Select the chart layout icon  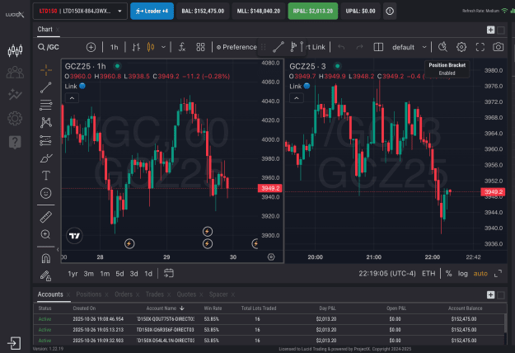point(378,47)
